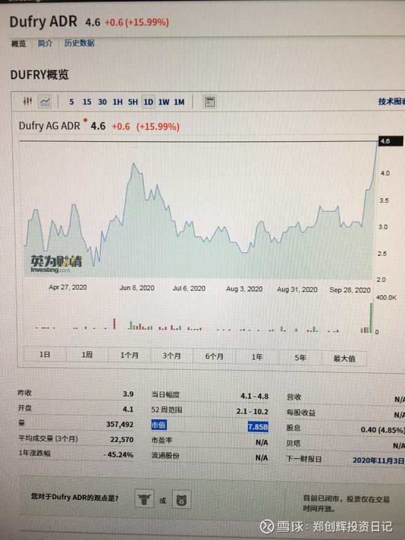Click the 4.6 current price chart marker
Viewport: 405px width, 540px height.
(x=390, y=141)
